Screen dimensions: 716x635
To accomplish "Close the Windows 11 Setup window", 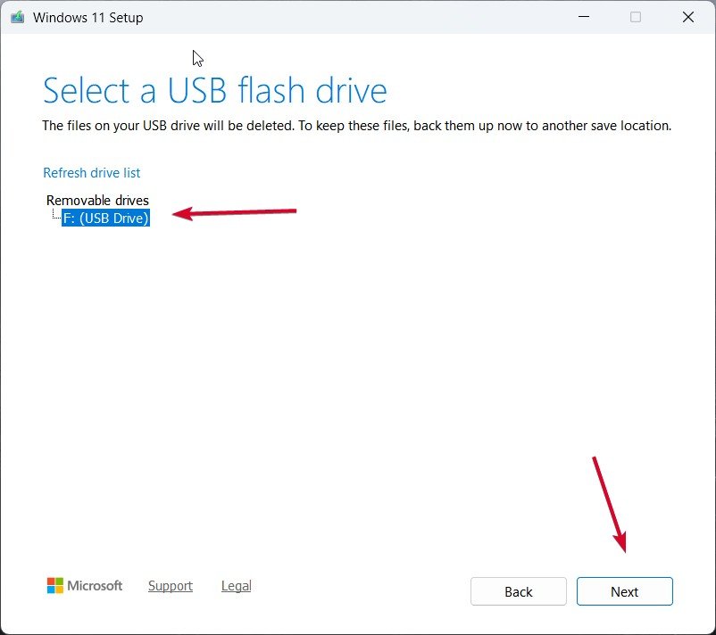I will [x=687, y=17].
